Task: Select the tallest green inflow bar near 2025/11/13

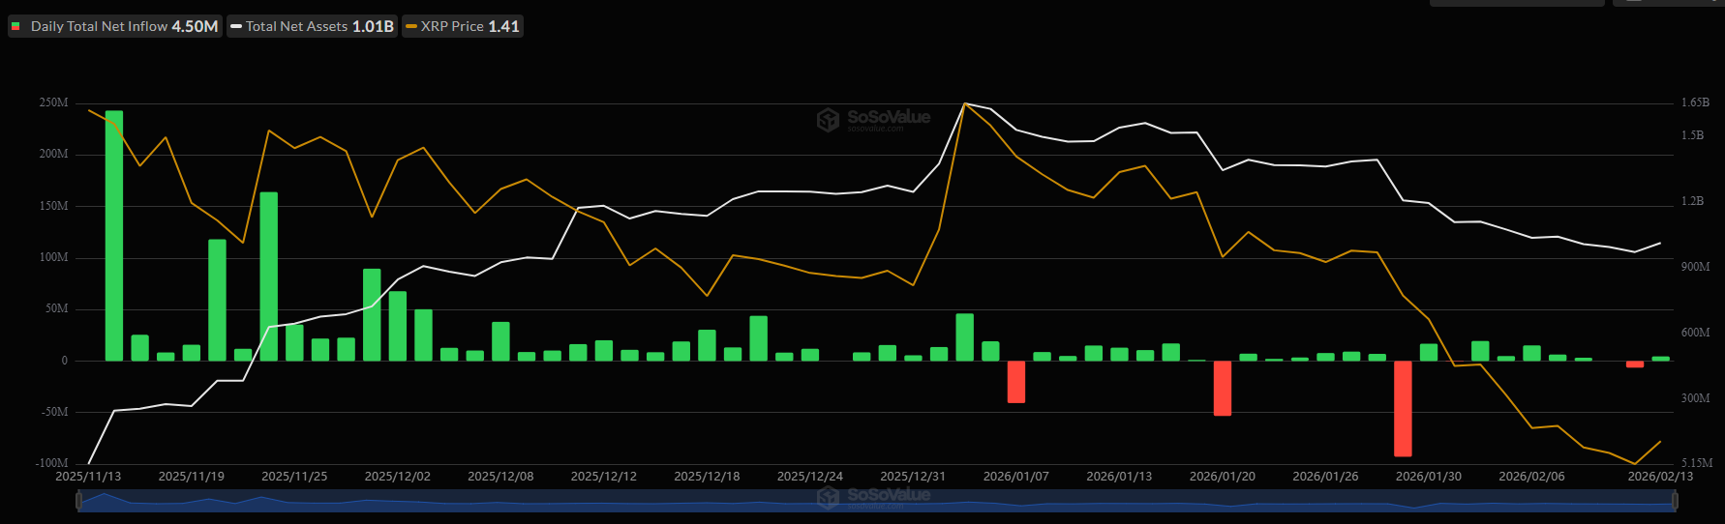Action: (114, 235)
